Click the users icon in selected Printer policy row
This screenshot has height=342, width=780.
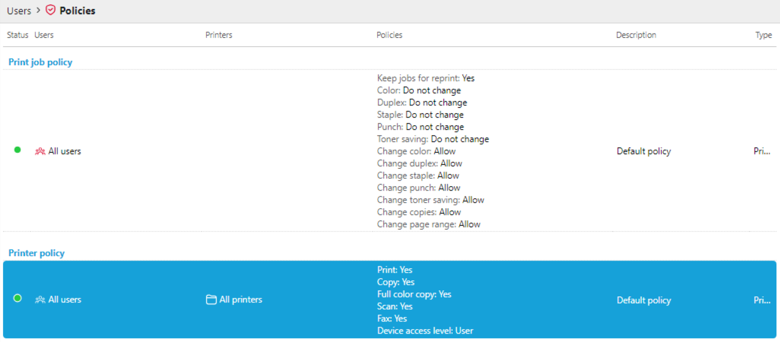coord(40,299)
